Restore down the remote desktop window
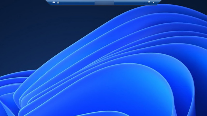The height and width of the screenshot is (116, 207). (149, 2)
